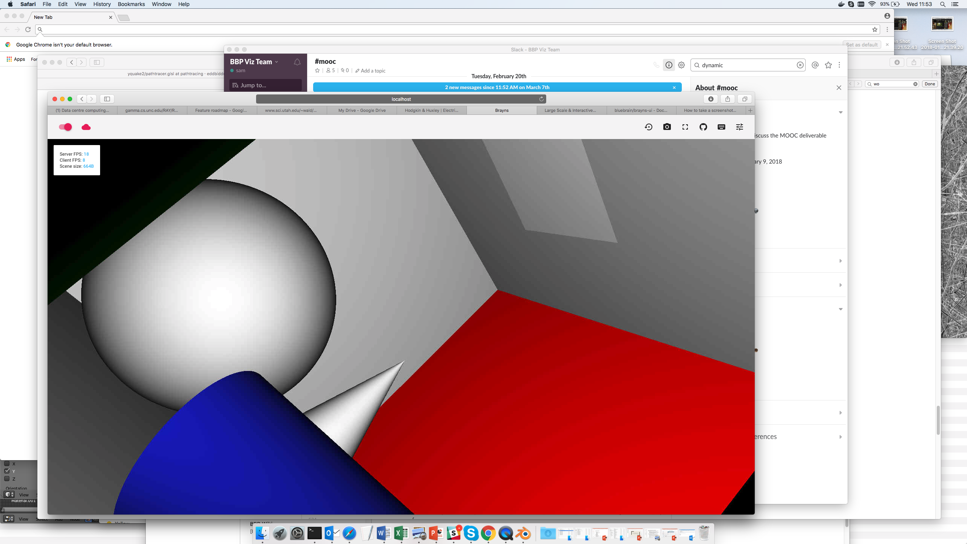Screen dimensions: 967x544
Task: Close the About #mooc panel
Action: [x=839, y=88]
